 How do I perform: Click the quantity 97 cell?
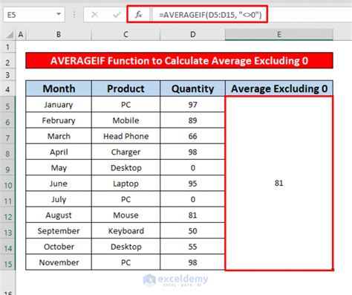click(192, 105)
